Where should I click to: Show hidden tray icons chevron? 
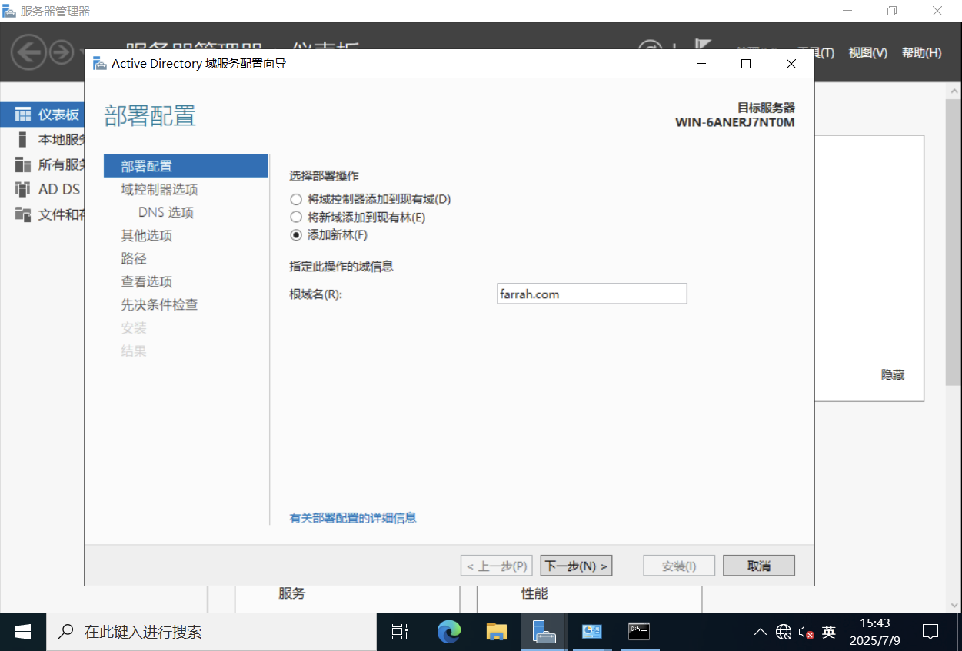(760, 632)
